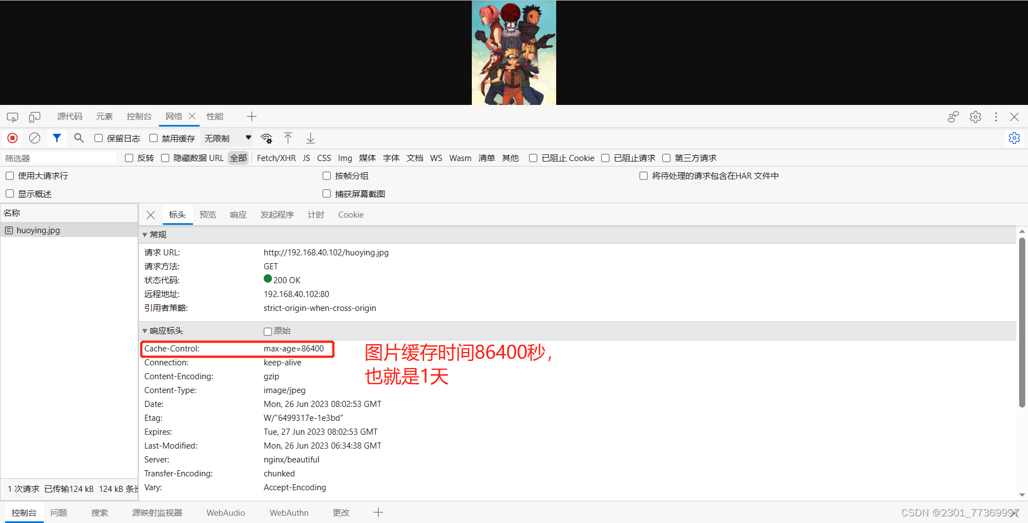Open network conditions wifi icon

coord(266,138)
